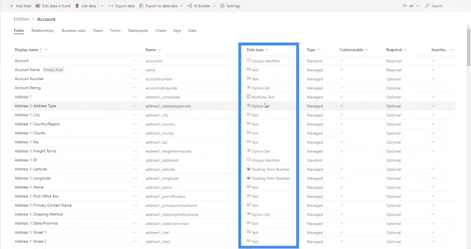Expand the Get data dropdown arrow
Screen dimensions: 471x249
tap(102, 6)
